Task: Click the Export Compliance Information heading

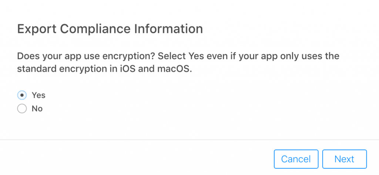Action: point(110,29)
